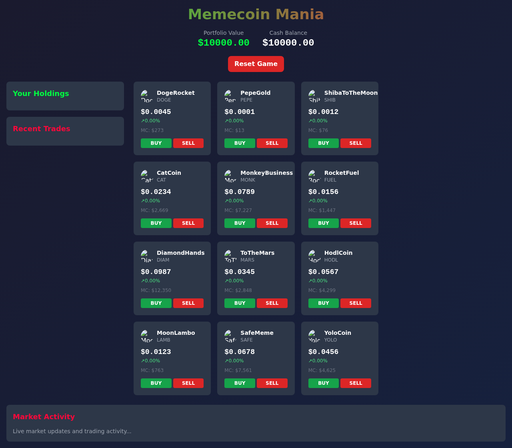Screen dimensions: 512x448
Task: Expand the Your Holdings panel
Action: [41, 94]
